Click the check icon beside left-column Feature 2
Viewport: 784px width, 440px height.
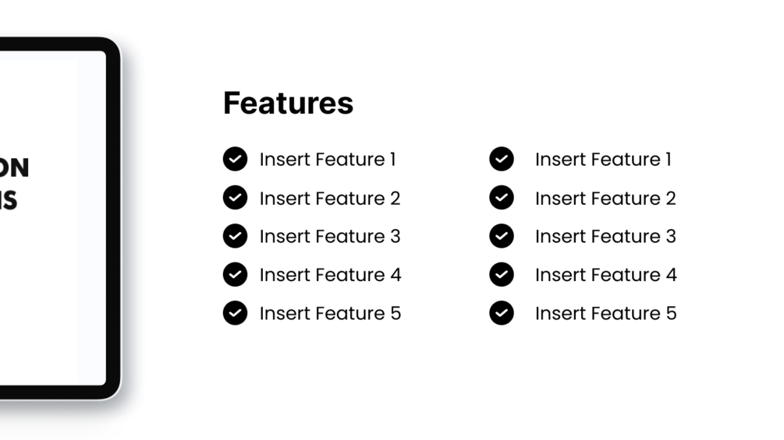coord(235,198)
